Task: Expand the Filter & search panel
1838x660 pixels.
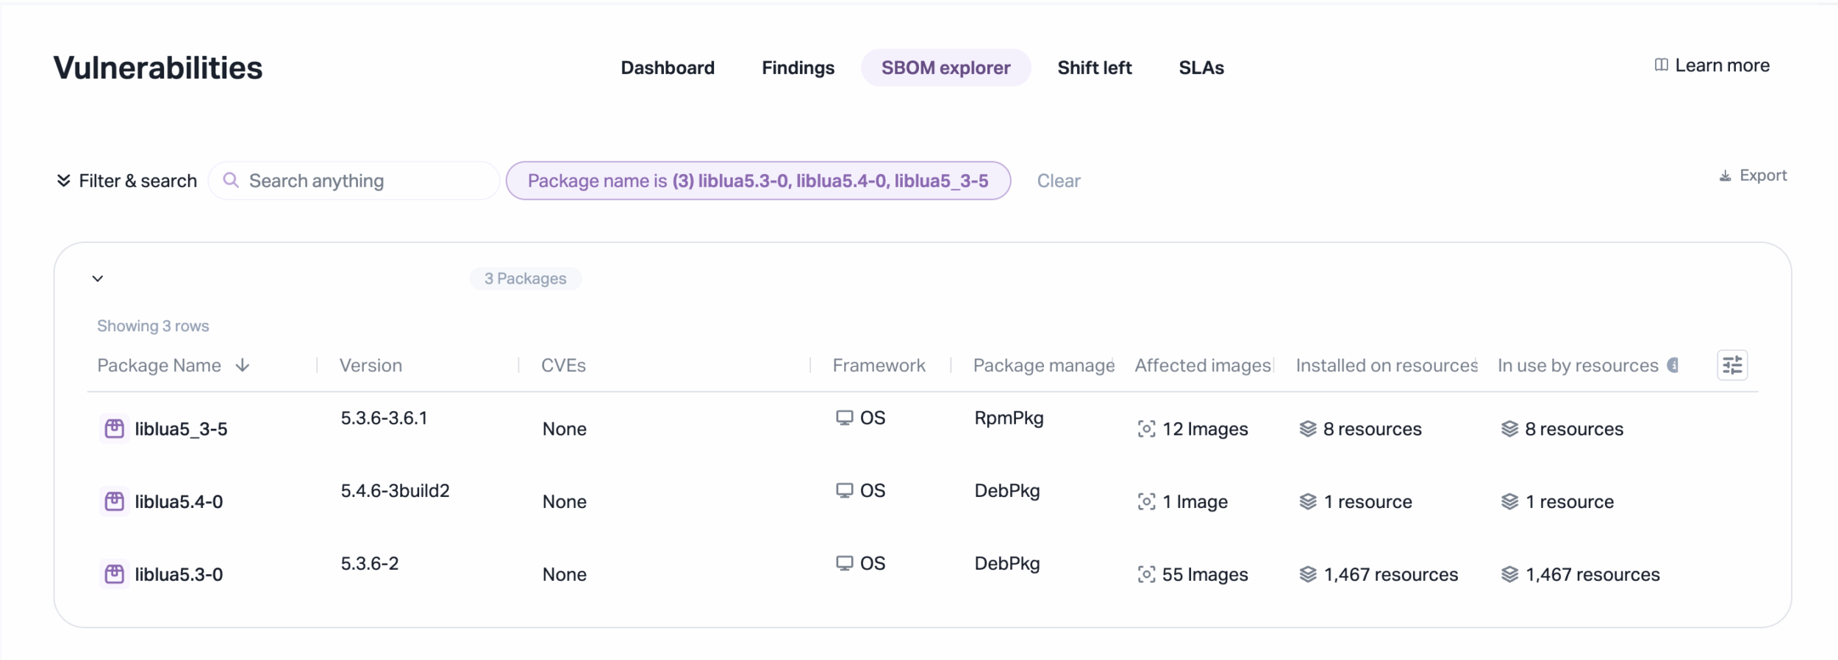Action: pos(126,181)
